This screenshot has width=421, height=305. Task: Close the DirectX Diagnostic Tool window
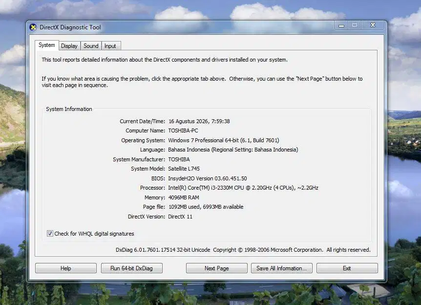tap(373, 25)
